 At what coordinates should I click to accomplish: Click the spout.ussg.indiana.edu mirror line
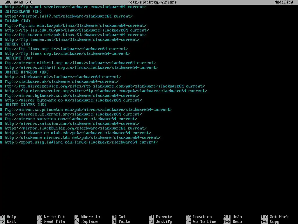pos(79,142)
